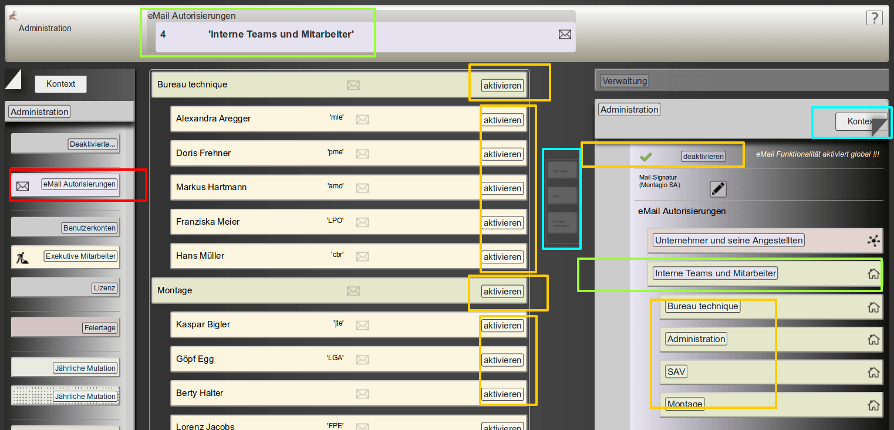
Task: Open Benutzerkonten in the sidebar
Action: pos(90,228)
